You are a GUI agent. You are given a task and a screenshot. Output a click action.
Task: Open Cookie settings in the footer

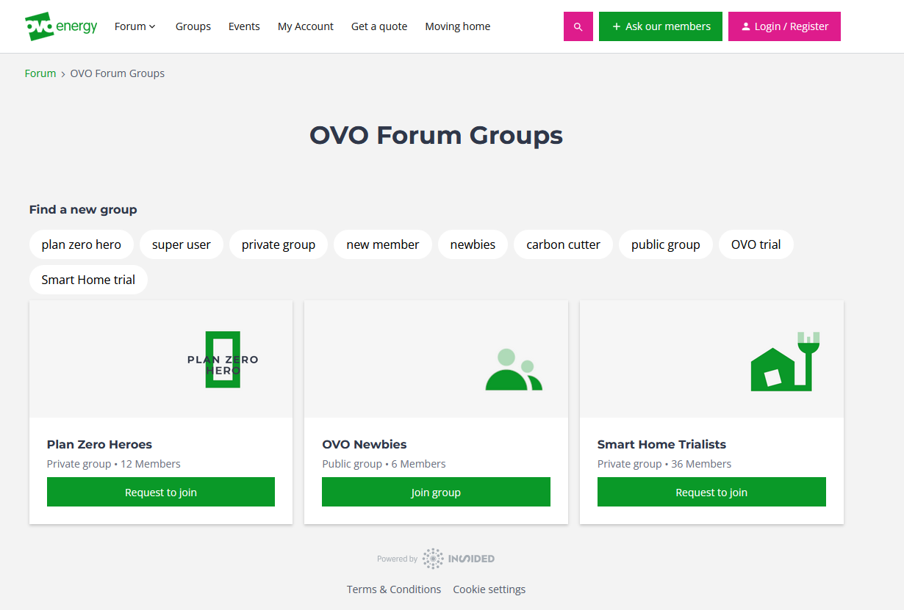(489, 589)
